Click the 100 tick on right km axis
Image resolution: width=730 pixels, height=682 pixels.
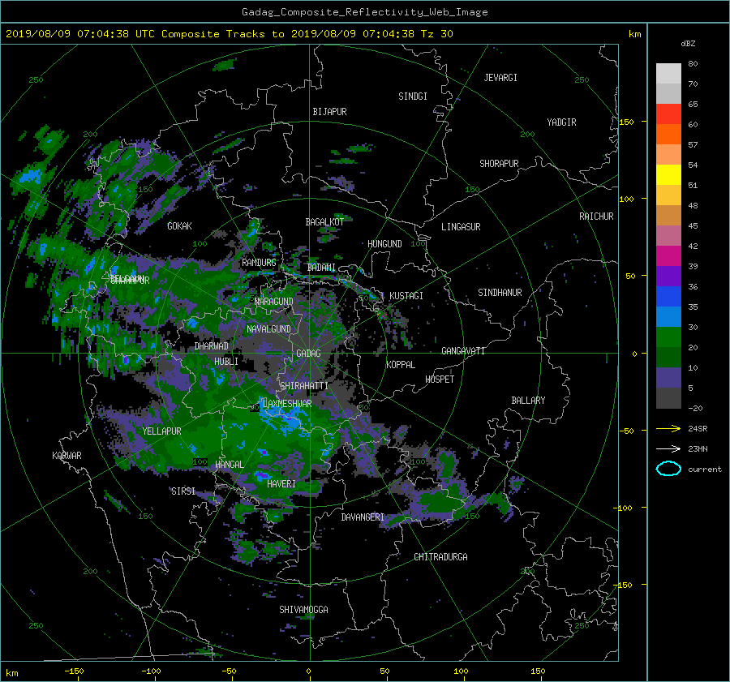(x=626, y=199)
